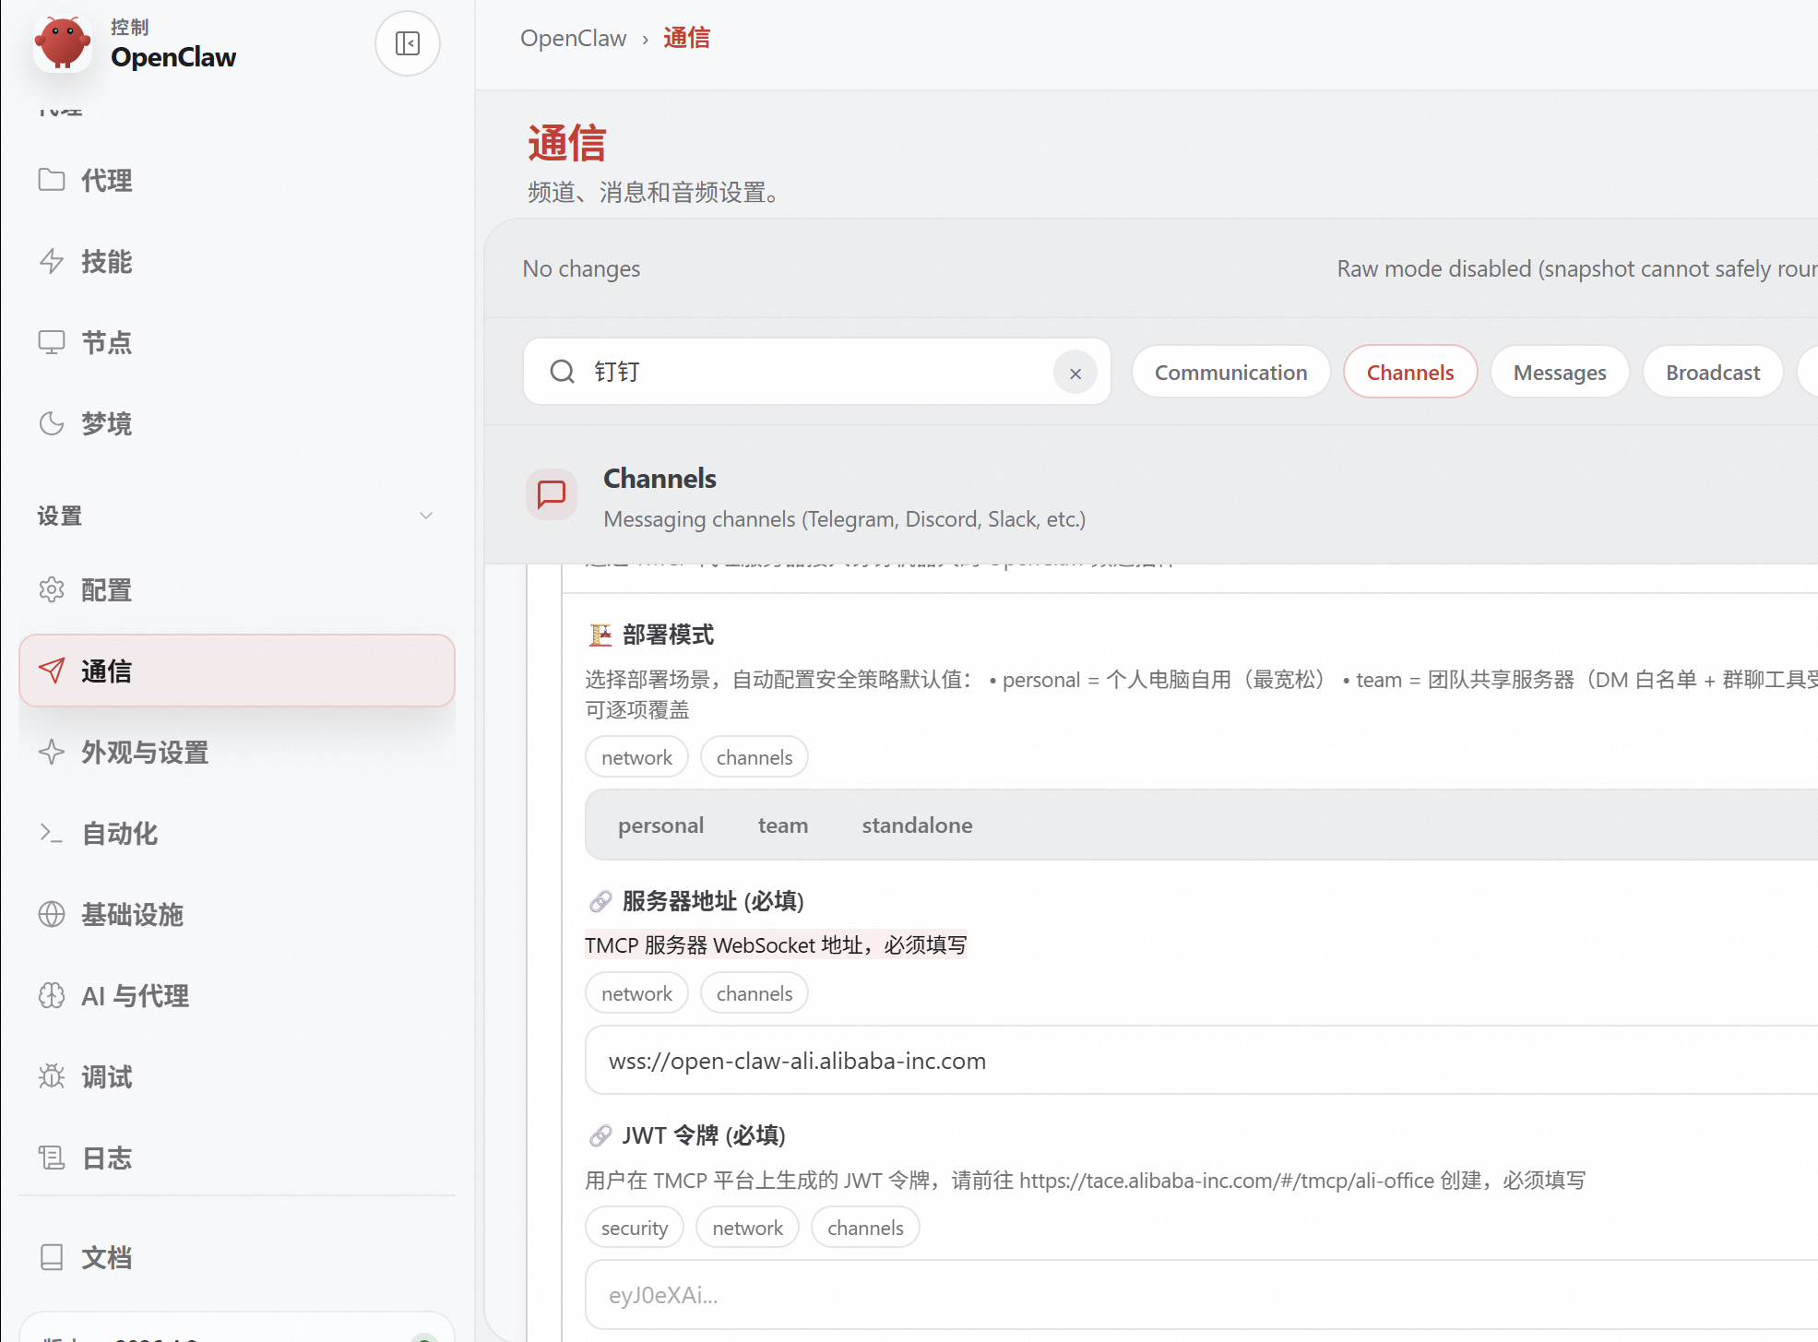1818x1342 pixels.
Task: Collapse the sidebar with the panel toggle icon
Action: tap(408, 43)
